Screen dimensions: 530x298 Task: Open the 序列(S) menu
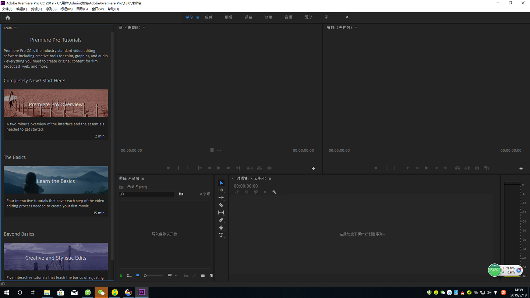(51, 9)
